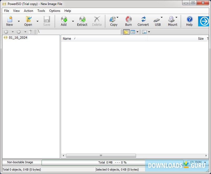Click the Burn disc icon
Image resolution: width=211 pixels, height=174 pixels.
coord(128,19)
